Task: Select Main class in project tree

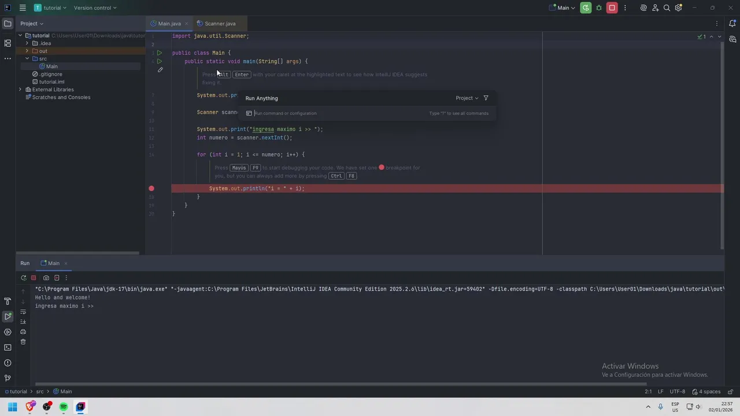Action: pyautogui.click(x=51, y=66)
